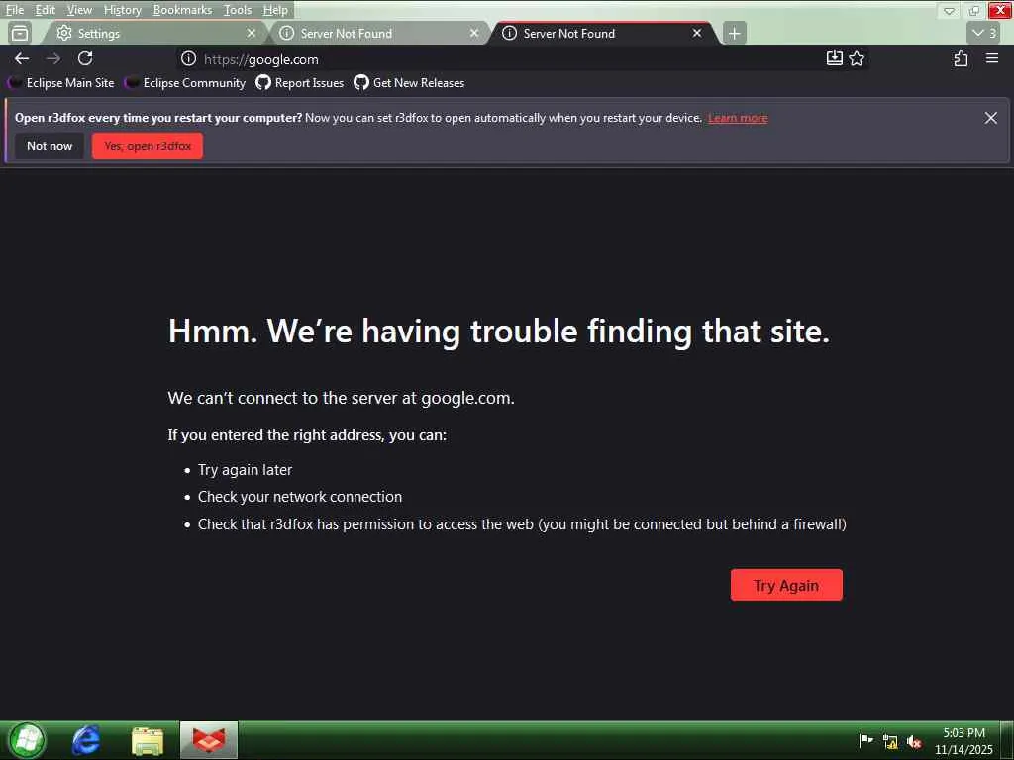Save page to Pocket icon
1014x760 pixels.
pos(835,58)
